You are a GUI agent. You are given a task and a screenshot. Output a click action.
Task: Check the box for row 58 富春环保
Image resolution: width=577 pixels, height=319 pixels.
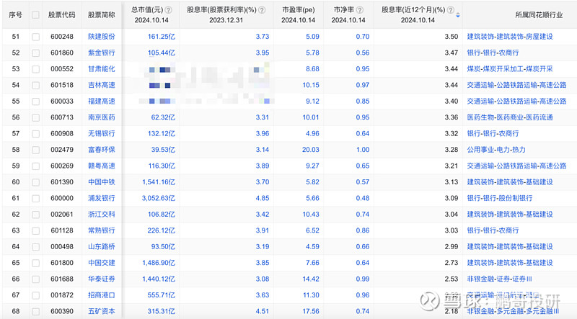[35, 150]
